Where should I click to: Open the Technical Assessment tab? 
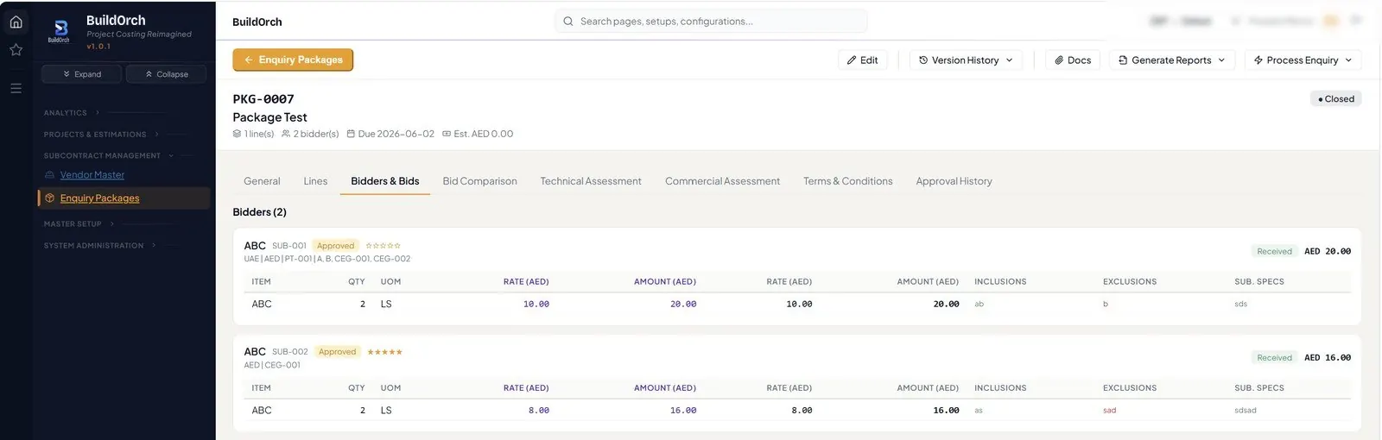(x=591, y=181)
